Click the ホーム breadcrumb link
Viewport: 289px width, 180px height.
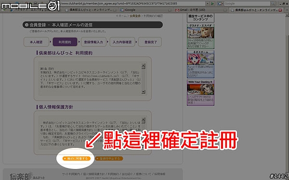coord(122,16)
